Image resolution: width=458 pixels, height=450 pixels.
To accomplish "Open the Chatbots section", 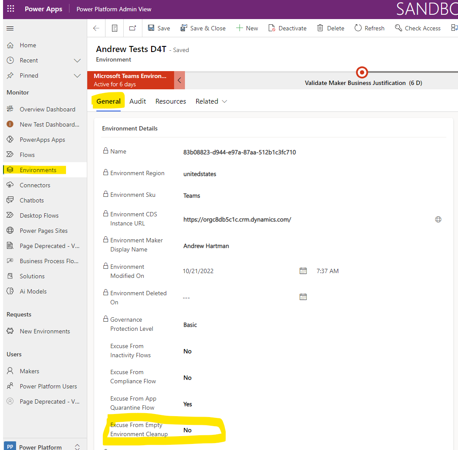I will coord(32,200).
